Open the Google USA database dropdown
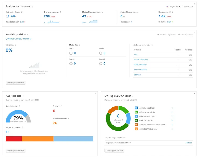 click(173, 6)
